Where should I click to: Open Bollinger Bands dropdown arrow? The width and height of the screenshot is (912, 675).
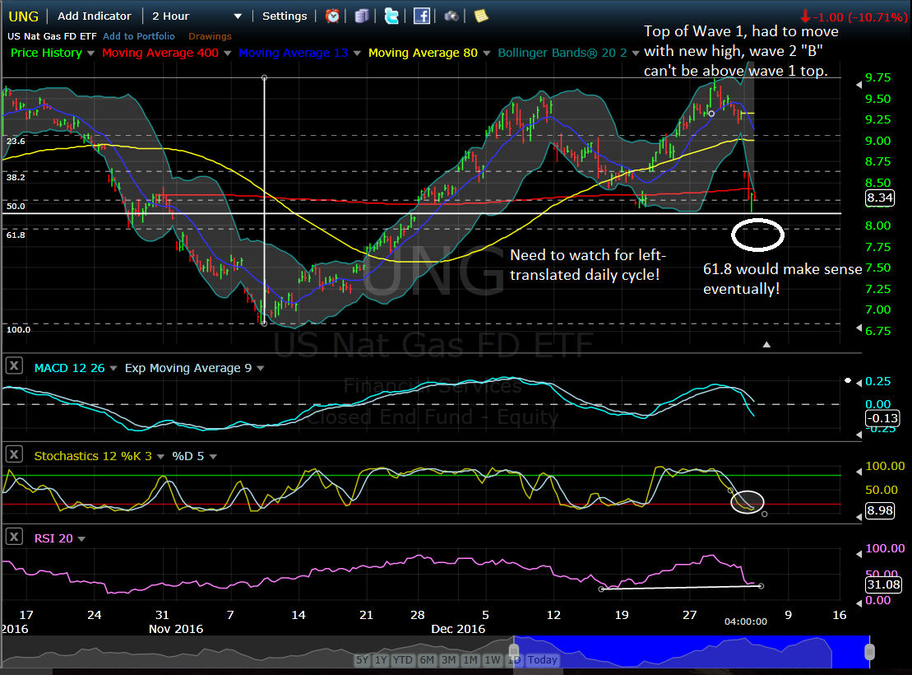(x=635, y=54)
